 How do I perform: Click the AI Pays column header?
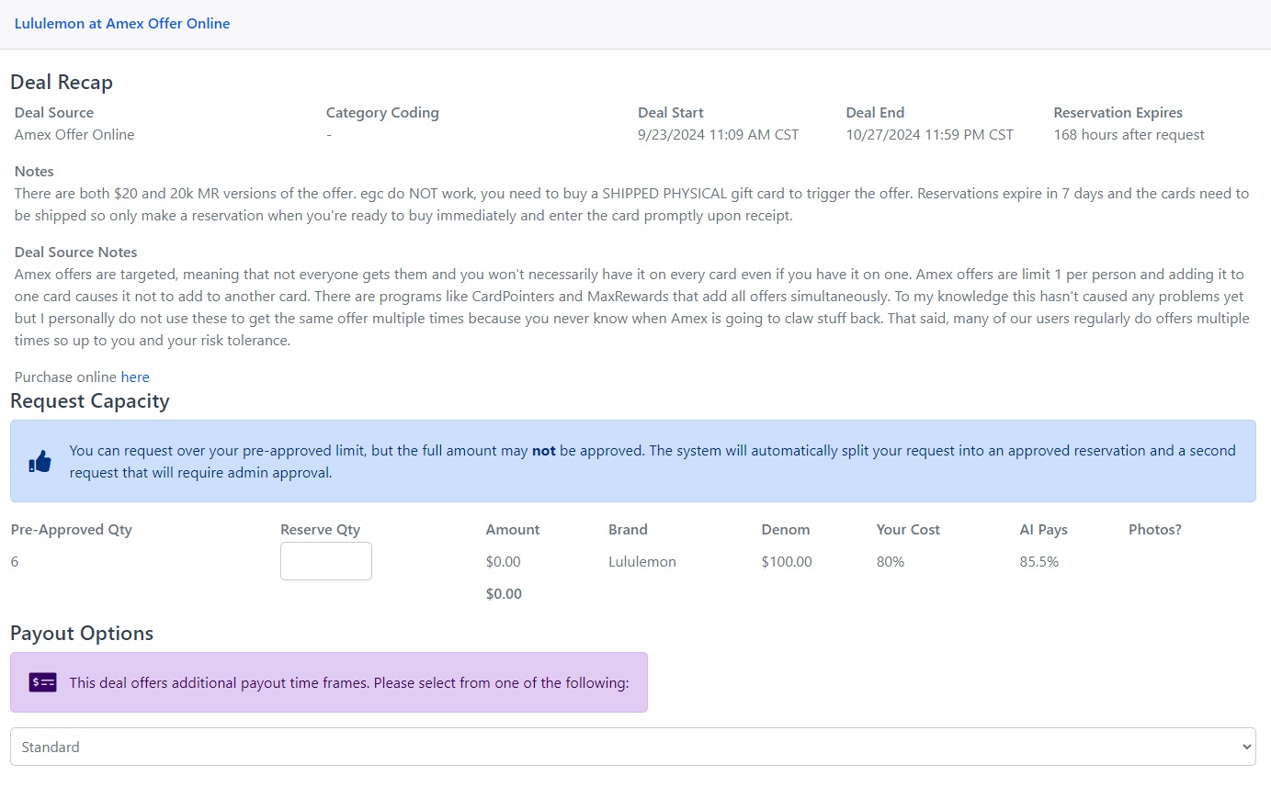1043,529
